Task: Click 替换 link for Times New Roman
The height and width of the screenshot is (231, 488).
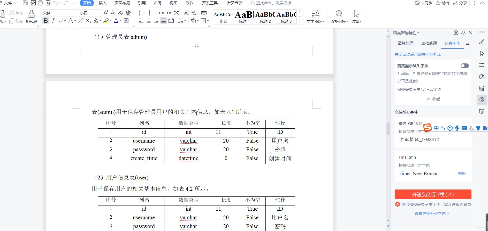Action: (x=462, y=174)
